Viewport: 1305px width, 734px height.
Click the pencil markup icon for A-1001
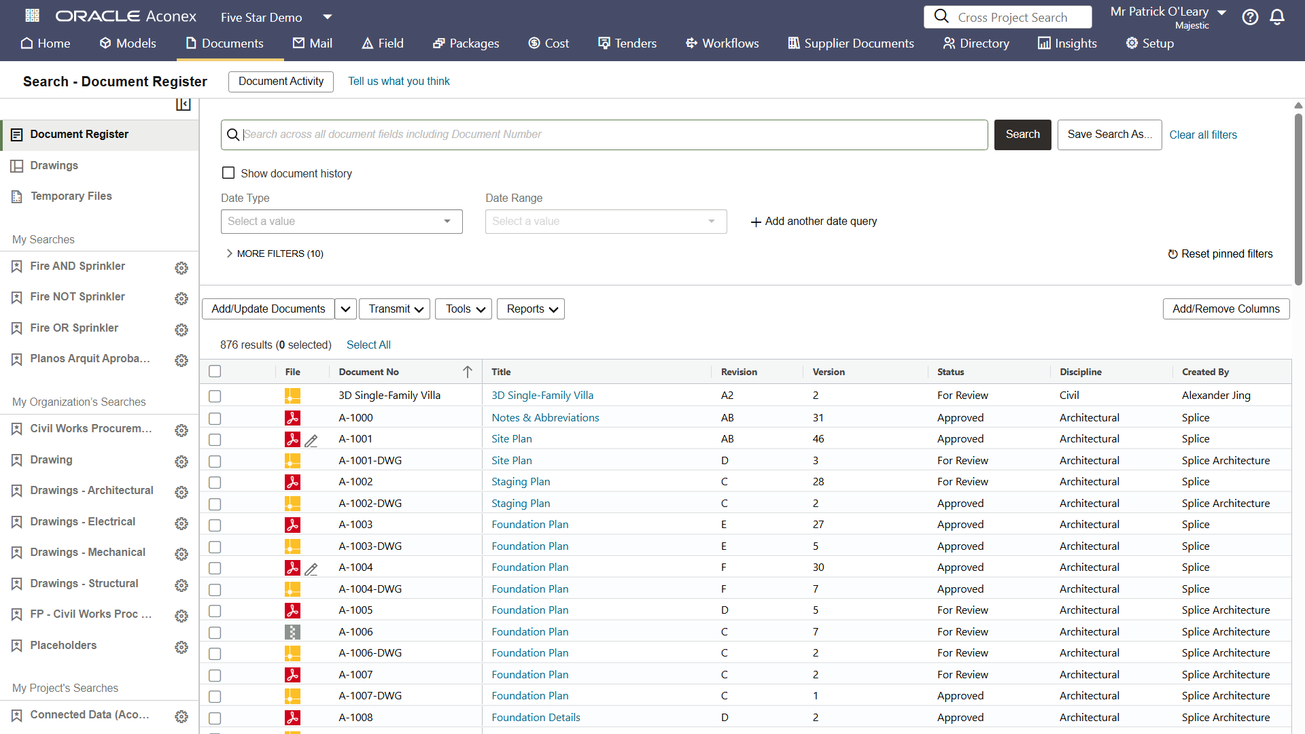pos(311,440)
